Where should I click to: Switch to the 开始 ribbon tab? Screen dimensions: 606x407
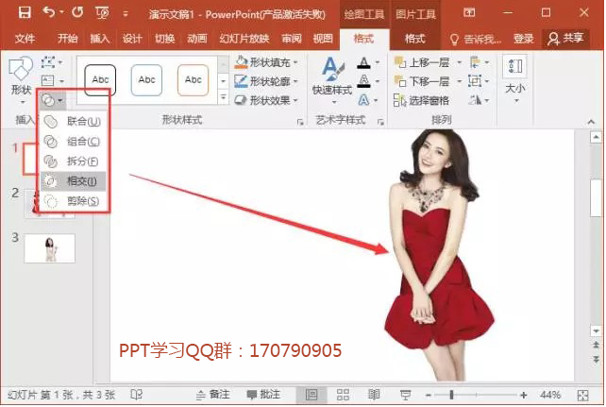[x=68, y=39]
